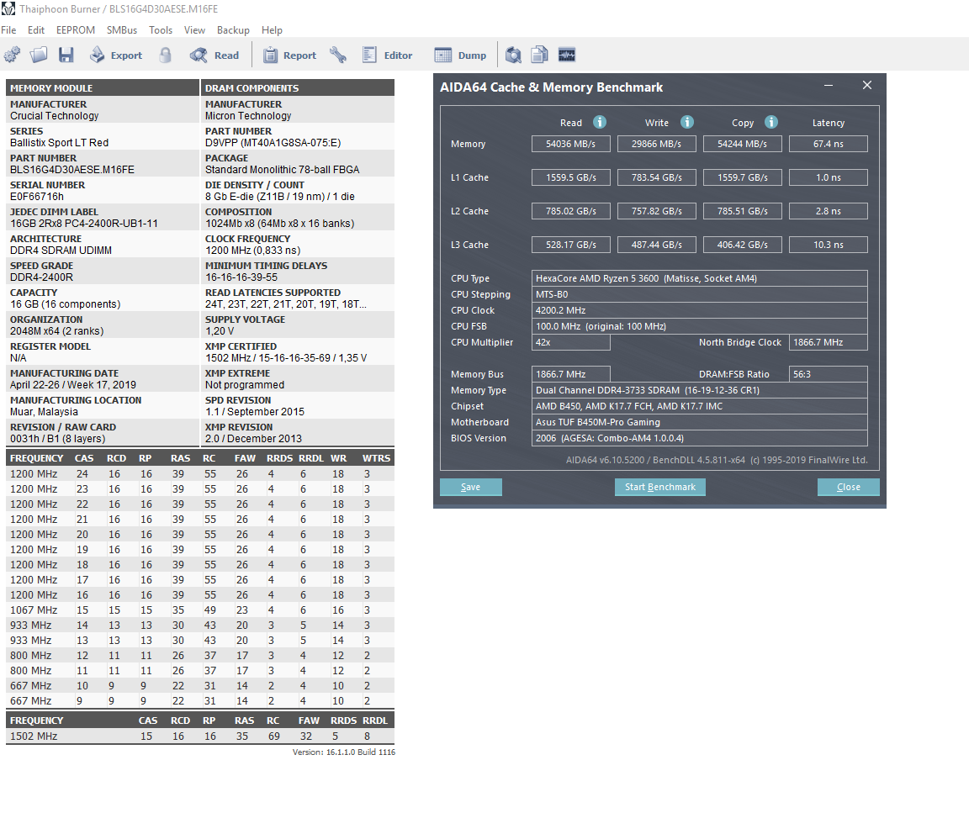Minimize the AIDA64 benchmark window
The image size is (969, 834).
click(x=828, y=85)
